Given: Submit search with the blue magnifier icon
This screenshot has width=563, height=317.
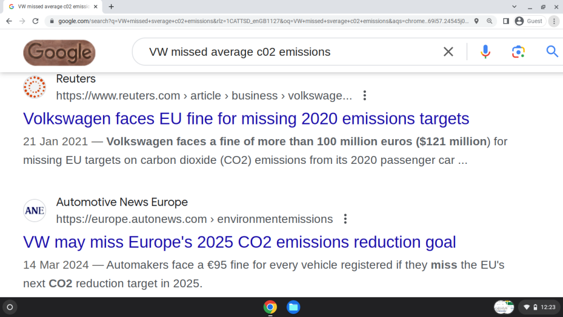Looking at the screenshot, I should [x=552, y=52].
